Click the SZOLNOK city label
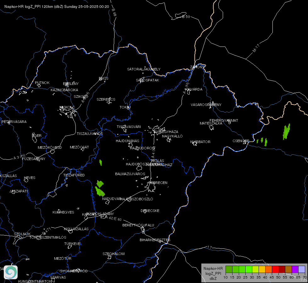This screenshot has height=283, width=308. 22,234
